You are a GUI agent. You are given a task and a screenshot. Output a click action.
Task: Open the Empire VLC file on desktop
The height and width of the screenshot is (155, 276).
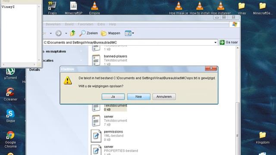click(x=94, y=8)
